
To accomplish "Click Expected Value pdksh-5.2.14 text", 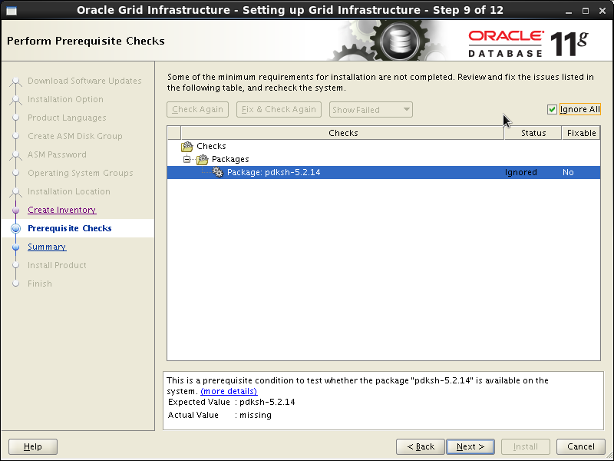I will (267, 402).
